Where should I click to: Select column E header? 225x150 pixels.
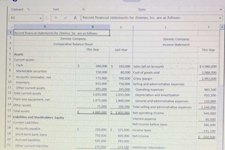click(x=166, y=27)
